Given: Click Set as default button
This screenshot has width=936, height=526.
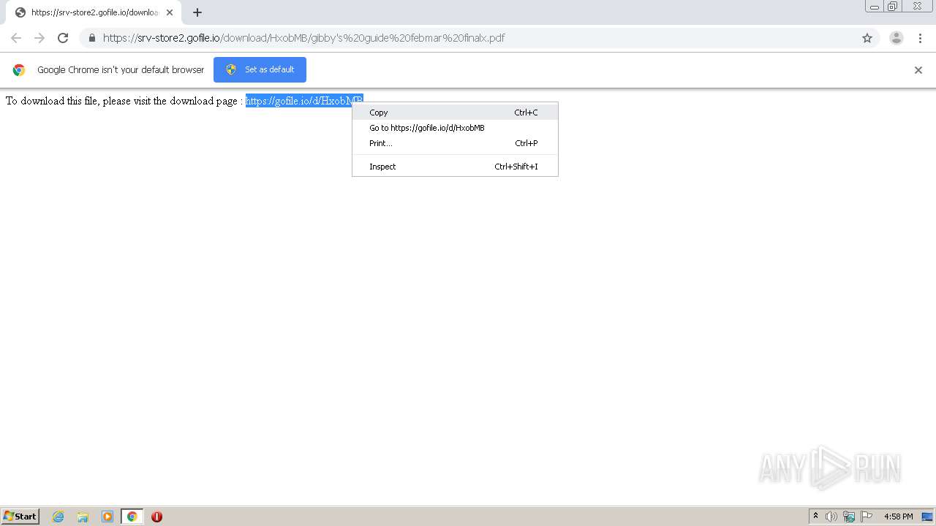Looking at the screenshot, I should pyautogui.click(x=260, y=69).
